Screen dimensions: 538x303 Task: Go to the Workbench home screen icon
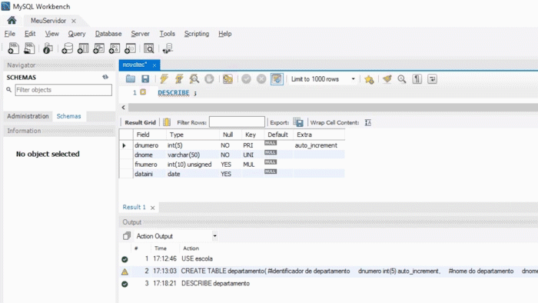point(12,21)
